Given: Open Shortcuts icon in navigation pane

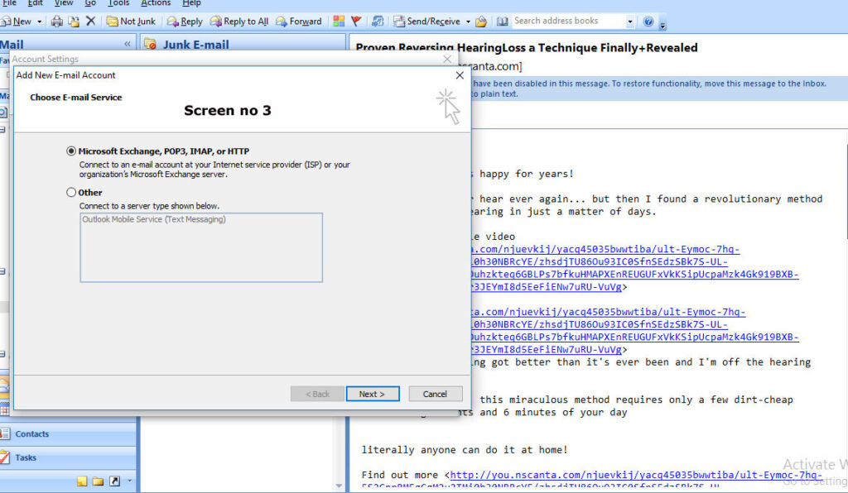Looking at the screenshot, I should 114,481.
